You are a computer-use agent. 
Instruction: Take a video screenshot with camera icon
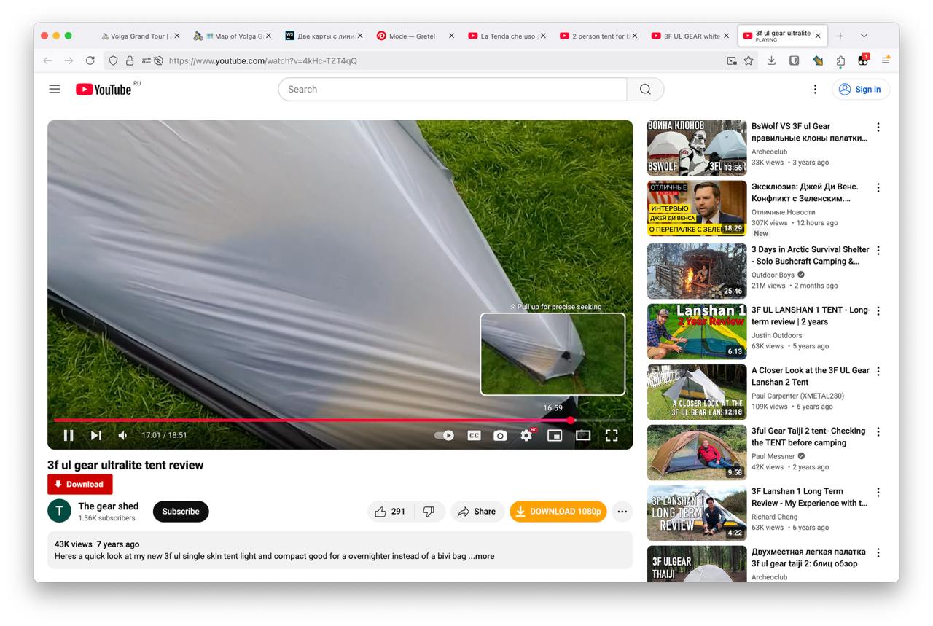pyautogui.click(x=500, y=435)
